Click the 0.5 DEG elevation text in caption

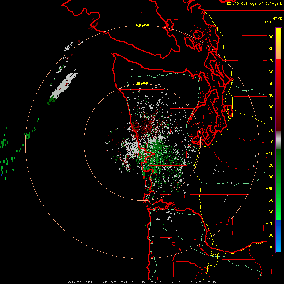coord(146,282)
